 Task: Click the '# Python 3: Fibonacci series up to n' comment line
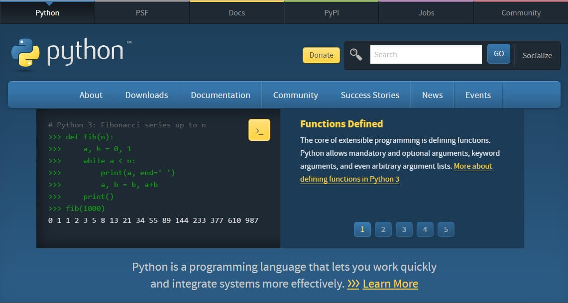tap(127, 125)
